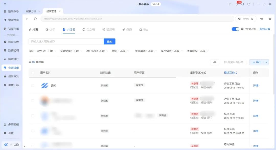
Task: Open 数据明细 in the sidebar
Action: tap(11, 51)
